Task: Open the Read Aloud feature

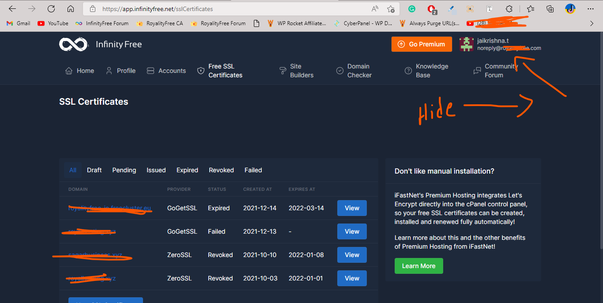Action: pyautogui.click(x=375, y=9)
